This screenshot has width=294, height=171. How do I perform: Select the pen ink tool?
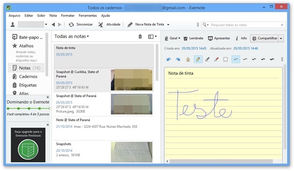point(207,59)
